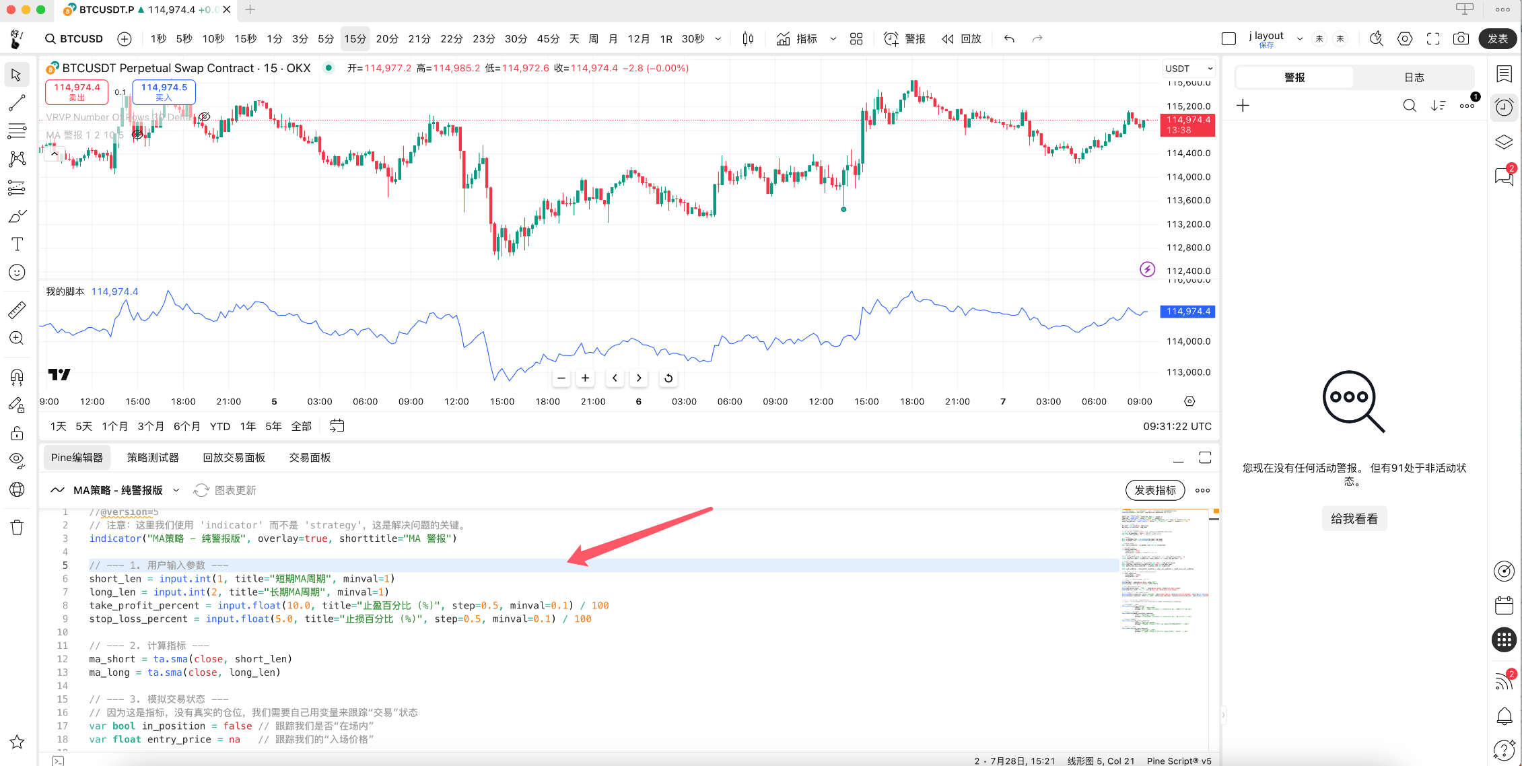
Task: Open Pine editor more options dots
Action: [x=1202, y=490]
